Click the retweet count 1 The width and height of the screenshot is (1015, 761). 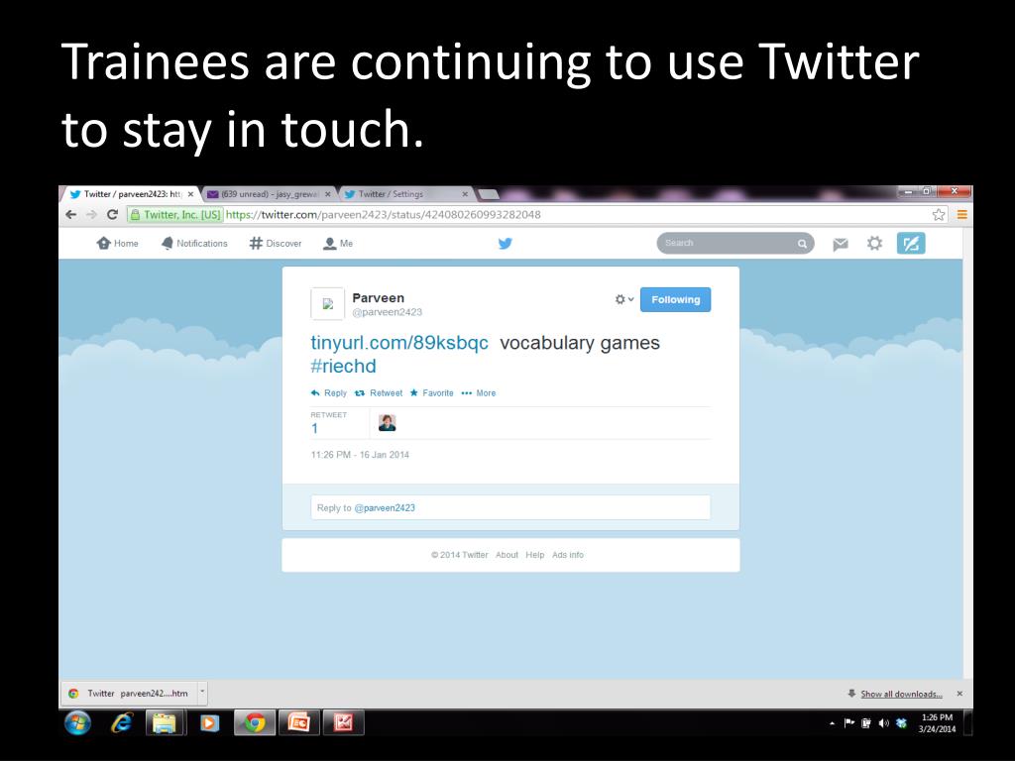314,428
